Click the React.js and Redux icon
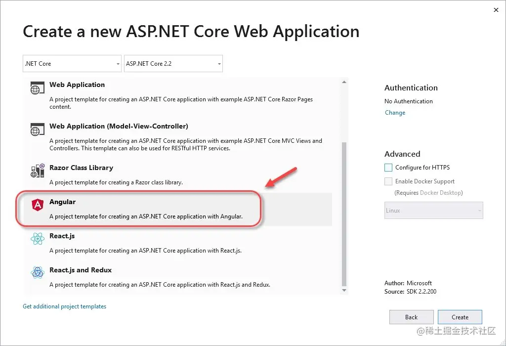 (x=38, y=273)
